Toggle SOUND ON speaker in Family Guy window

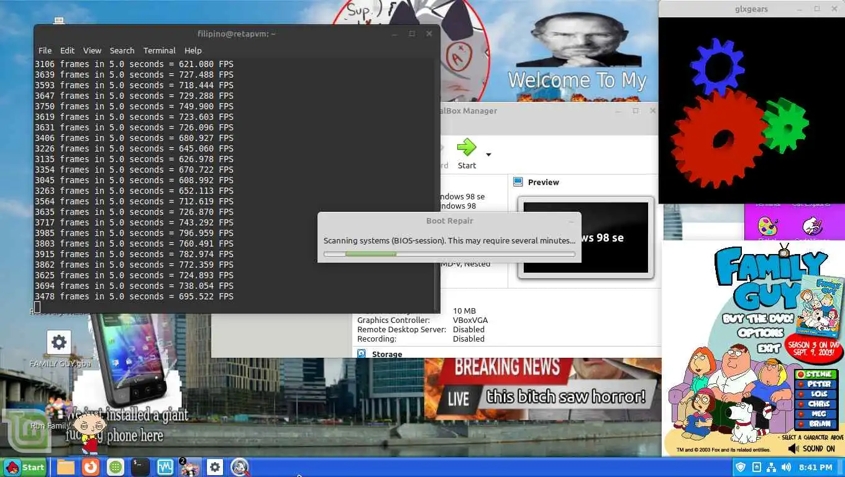tap(793, 448)
